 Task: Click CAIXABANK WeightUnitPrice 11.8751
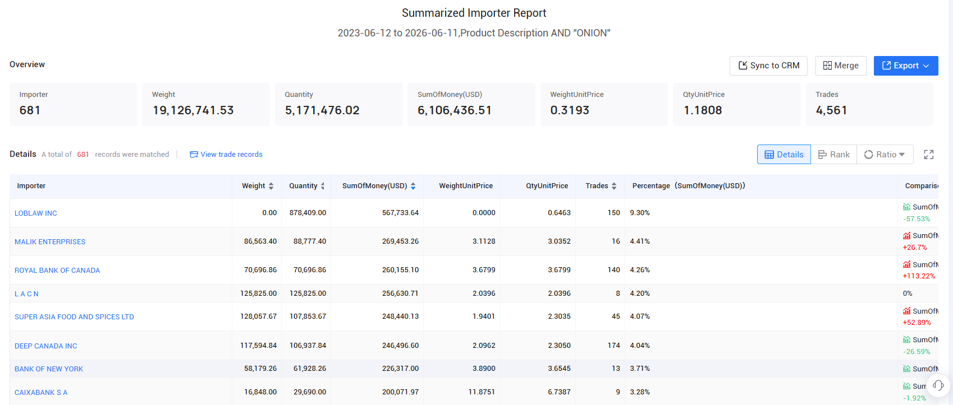pos(482,392)
